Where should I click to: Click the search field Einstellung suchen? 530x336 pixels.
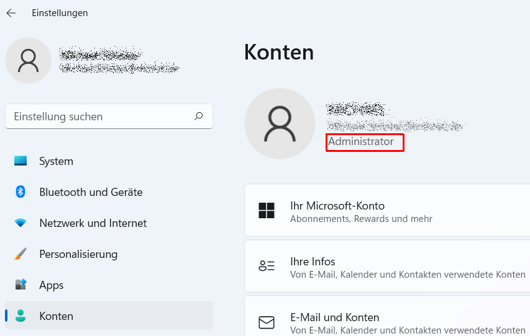point(109,117)
